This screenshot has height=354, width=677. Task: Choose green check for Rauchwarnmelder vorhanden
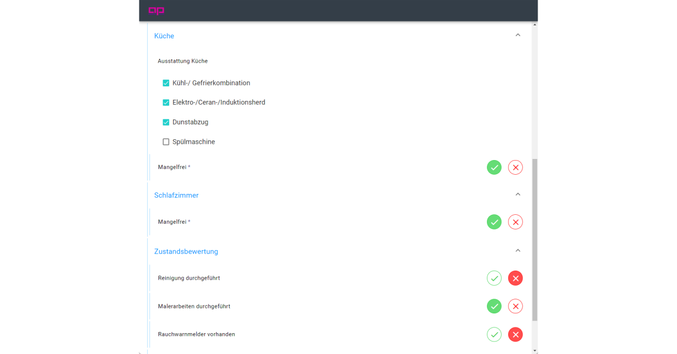click(x=494, y=335)
